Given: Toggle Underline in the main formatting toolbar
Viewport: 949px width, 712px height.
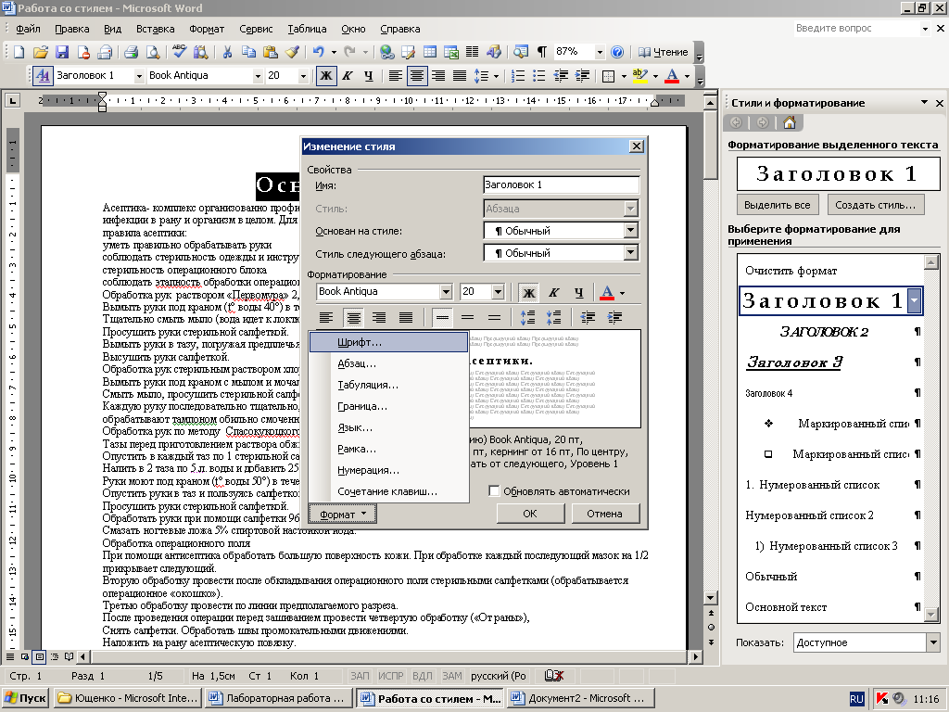Looking at the screenshot, I should pos(369,76).
